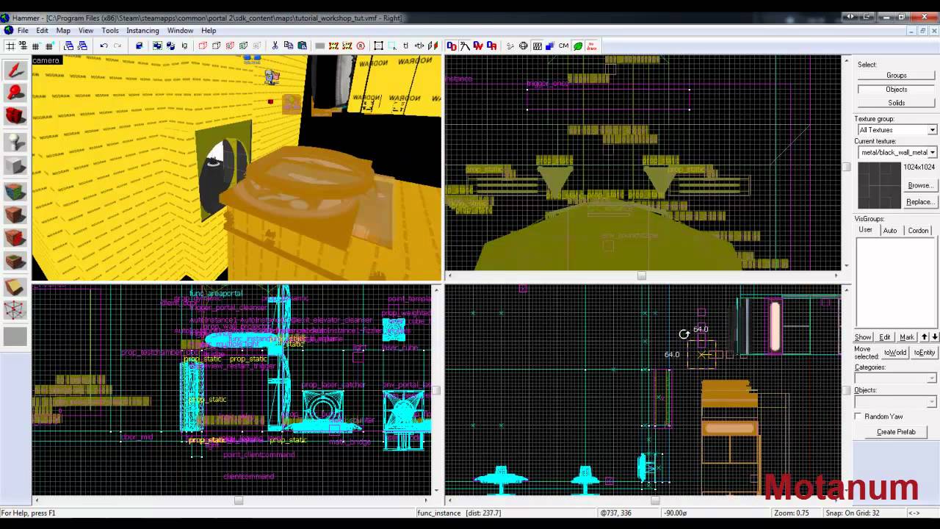This screenshot has height=529, width=940.
Task: Click the Carve icon in toolbar
Action: point(139,46)
